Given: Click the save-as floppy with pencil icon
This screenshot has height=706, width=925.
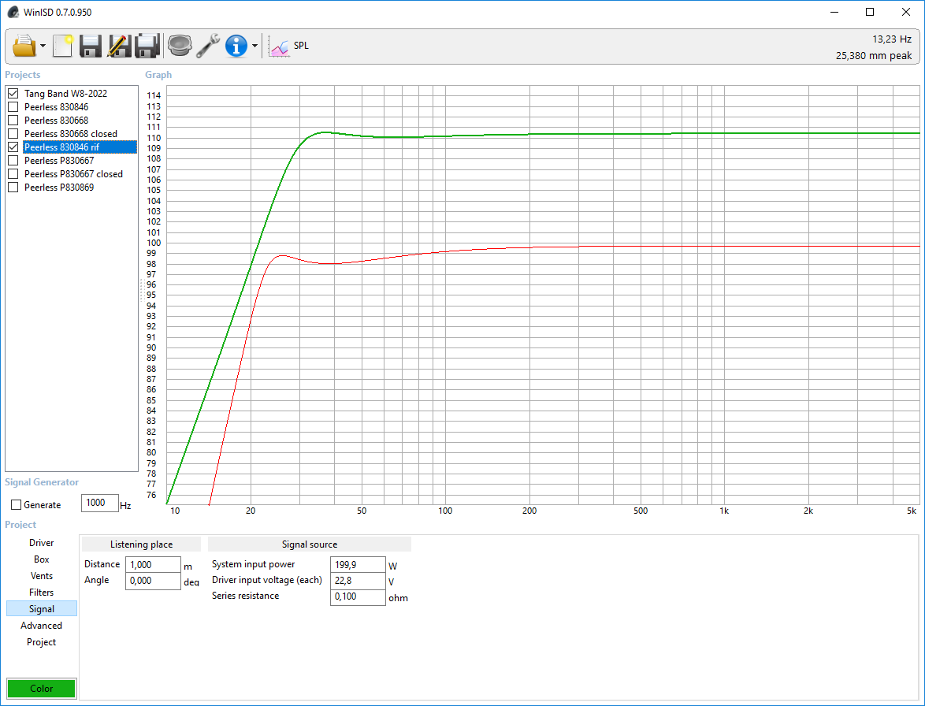Looking at the screenshot, I should click(x=118, y=46).
